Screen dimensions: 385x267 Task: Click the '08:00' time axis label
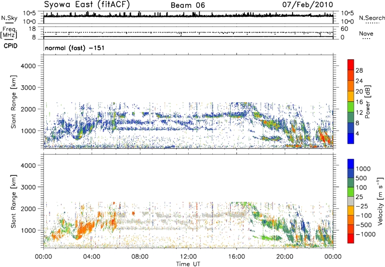tap(140, 257)
